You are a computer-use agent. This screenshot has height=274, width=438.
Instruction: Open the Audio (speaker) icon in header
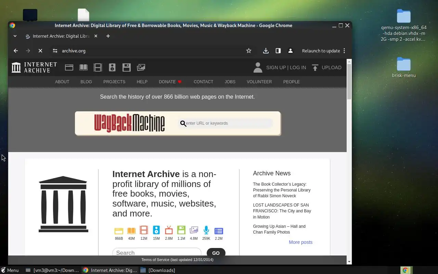click(x=112, y=67)
